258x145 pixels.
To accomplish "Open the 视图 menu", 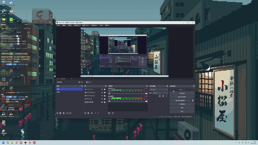I will tap(70, 25).
